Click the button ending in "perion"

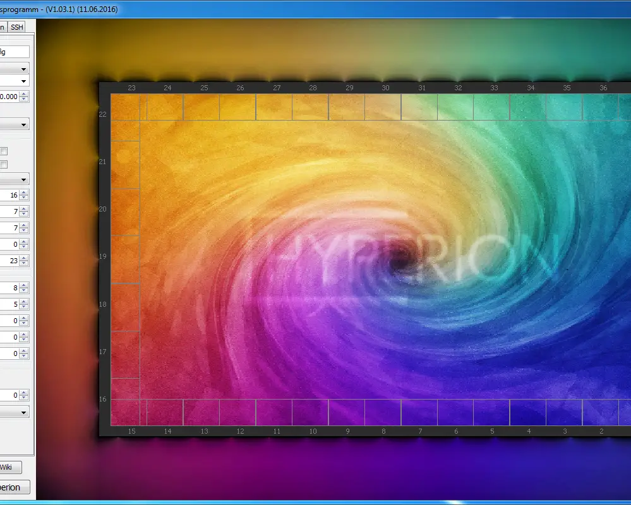tap(15, 487)
